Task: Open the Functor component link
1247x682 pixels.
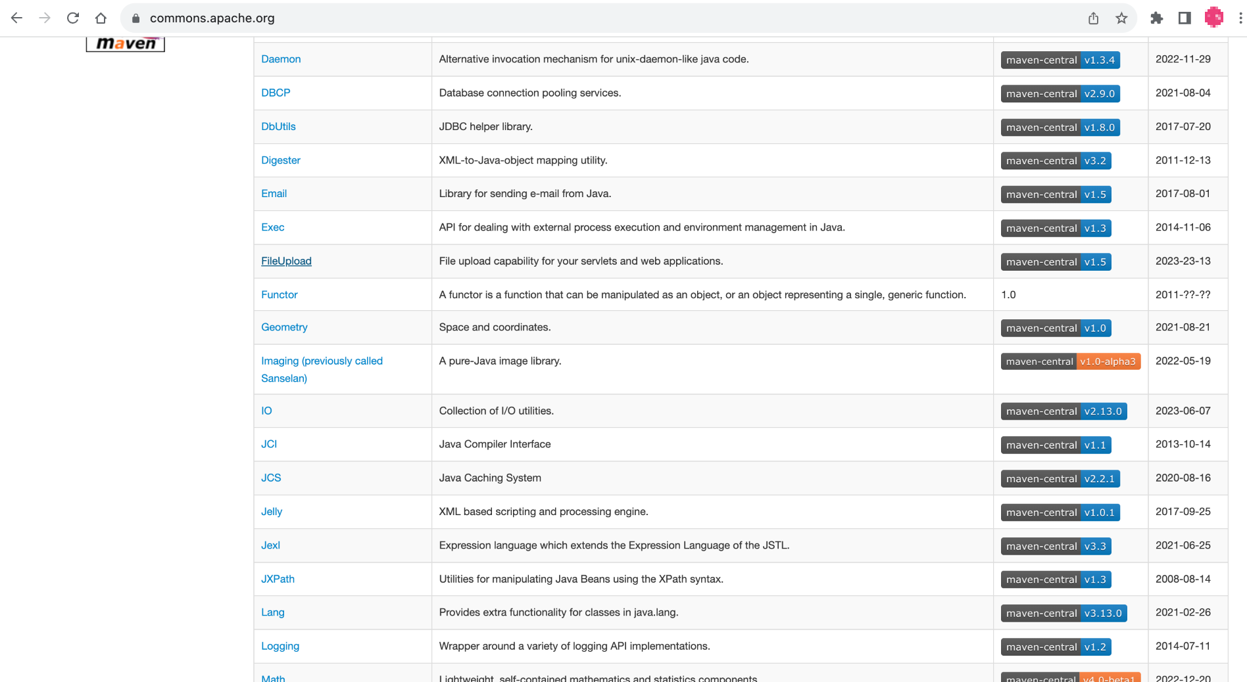Action: (280, 295)
